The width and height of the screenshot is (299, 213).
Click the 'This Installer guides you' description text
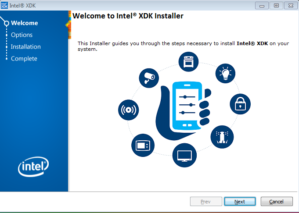[x=183, y=46]
